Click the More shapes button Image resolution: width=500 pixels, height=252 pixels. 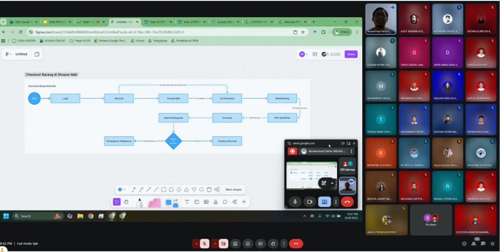pos(234,189)
